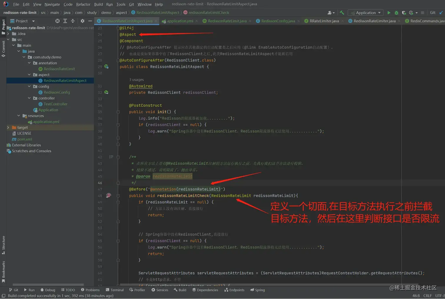Viewport: 445px width, 299px height.
Task: Open the user account icon menu
Action: point(331,13)
